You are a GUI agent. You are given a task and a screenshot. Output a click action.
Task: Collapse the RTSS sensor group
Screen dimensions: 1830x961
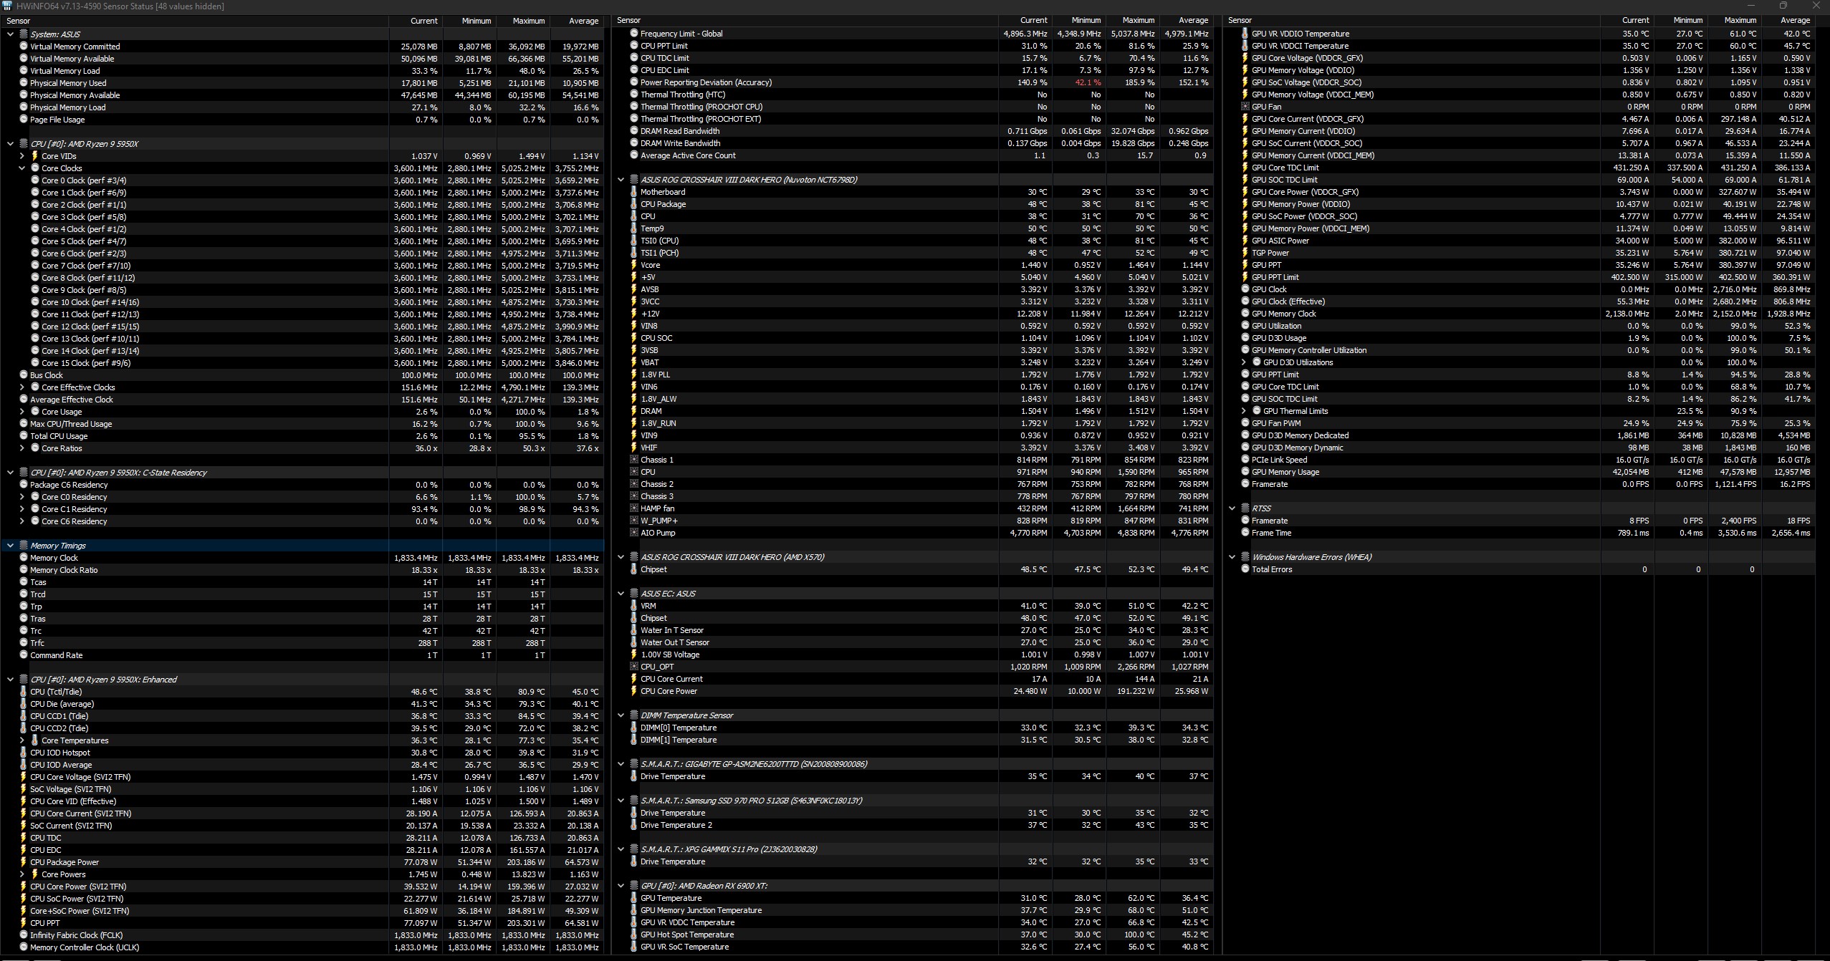pyautogui.click(x=1232, y=508)
